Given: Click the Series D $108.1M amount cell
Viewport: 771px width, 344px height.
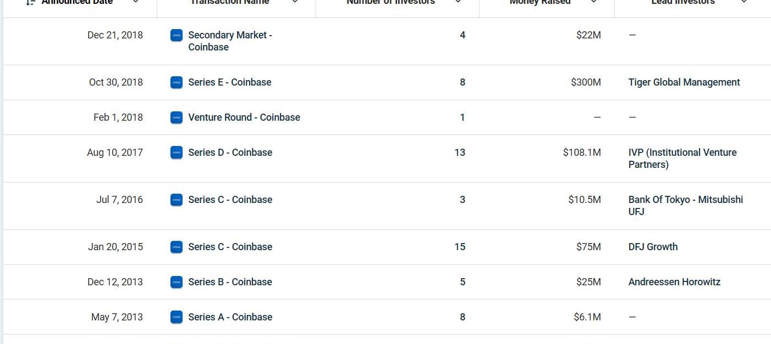Looking at the screenshot, I should click(x=582, y=153).
